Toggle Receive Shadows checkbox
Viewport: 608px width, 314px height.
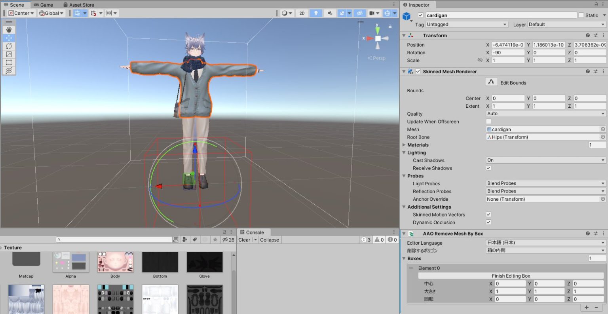(488, 168)
